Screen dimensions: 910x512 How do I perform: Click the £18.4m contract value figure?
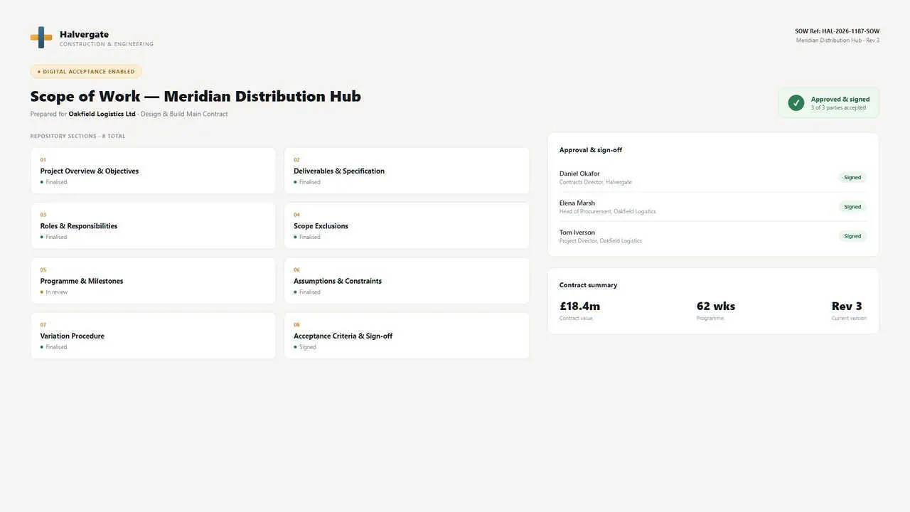pos(579,306)
